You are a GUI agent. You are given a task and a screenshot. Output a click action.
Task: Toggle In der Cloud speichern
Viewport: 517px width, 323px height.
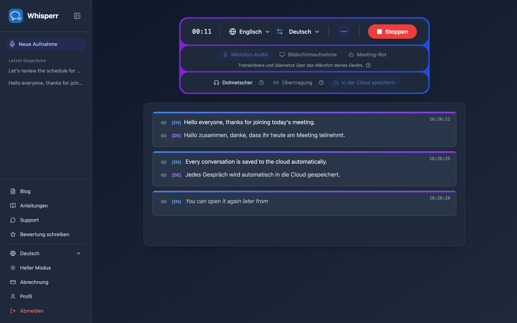(x=364, y=83)
